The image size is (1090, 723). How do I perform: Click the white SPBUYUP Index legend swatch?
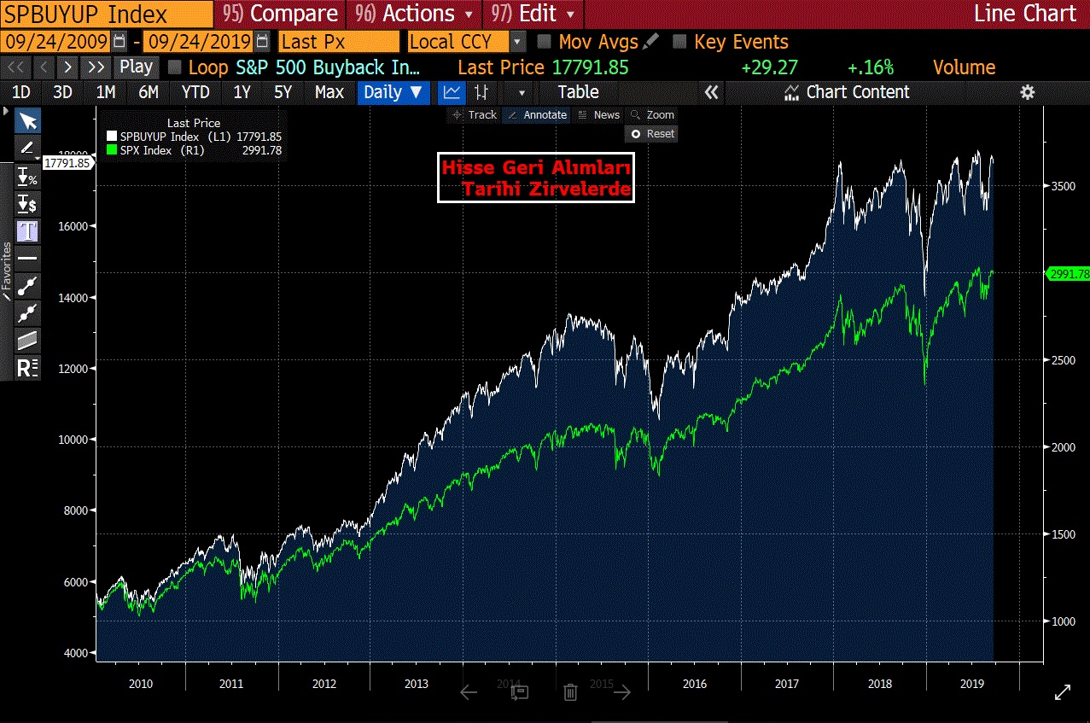pos(111,137)
